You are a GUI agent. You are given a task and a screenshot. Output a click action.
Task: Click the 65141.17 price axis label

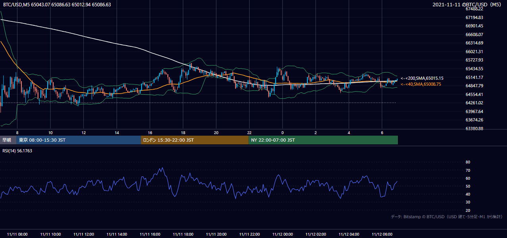click(x=474, y=77)
